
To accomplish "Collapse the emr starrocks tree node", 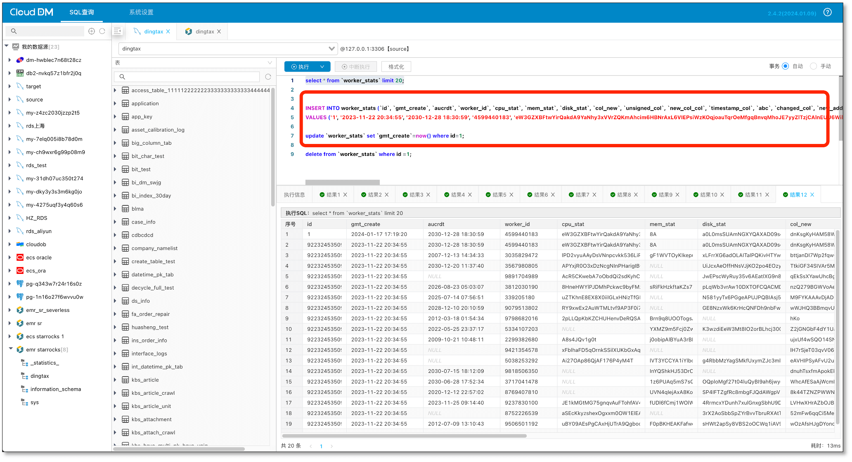I will pyautogui.click(x=11, y=349).
